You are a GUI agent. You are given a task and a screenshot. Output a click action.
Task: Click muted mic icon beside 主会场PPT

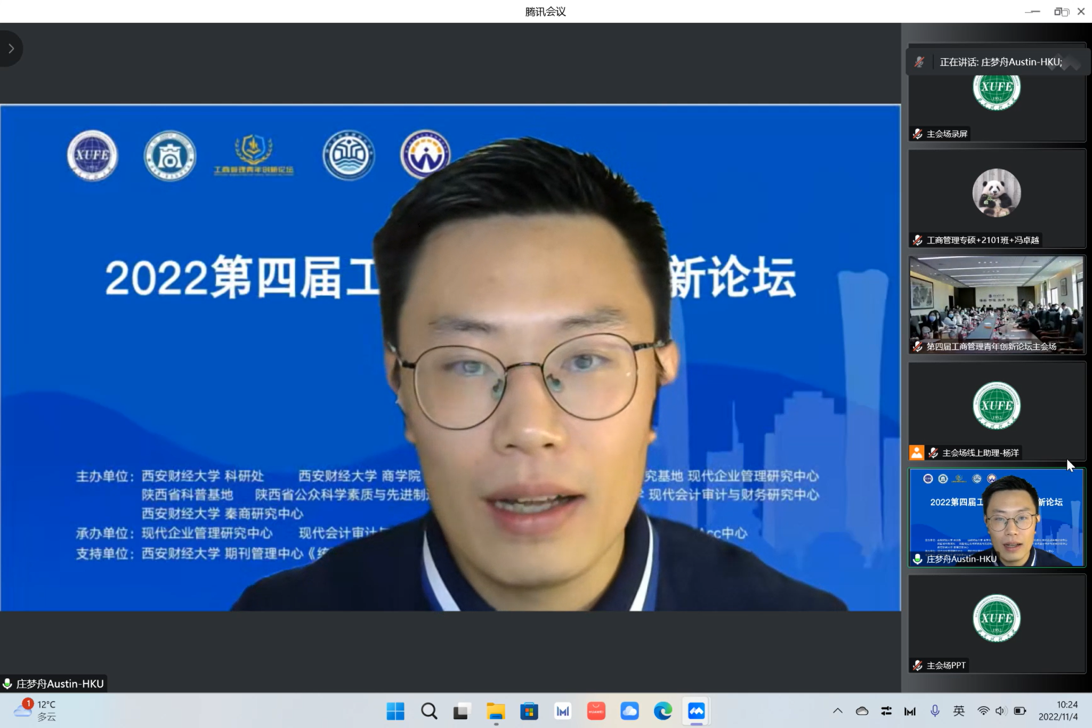(x=918, y=666)
